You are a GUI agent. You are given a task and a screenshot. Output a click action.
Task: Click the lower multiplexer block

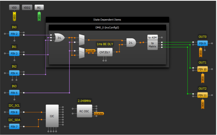click(82, 53)
